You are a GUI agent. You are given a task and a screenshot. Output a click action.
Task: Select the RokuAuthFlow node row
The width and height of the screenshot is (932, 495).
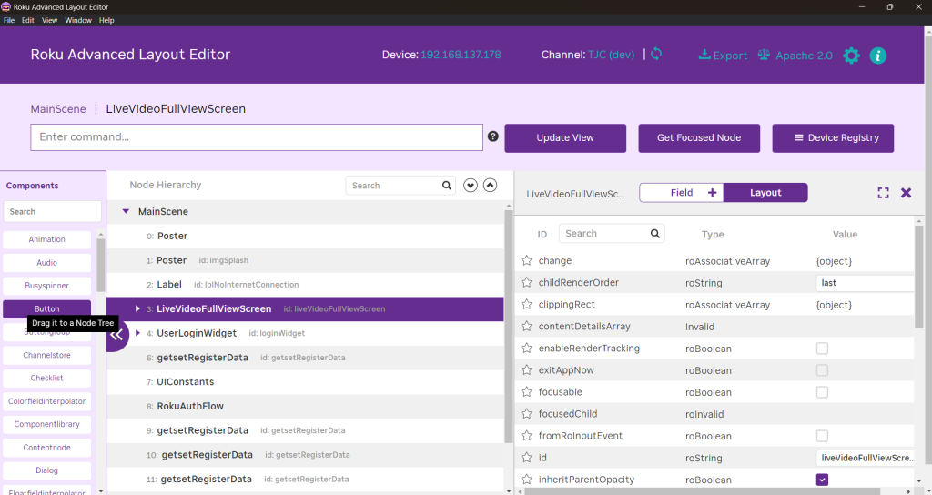tap(305, 406)
